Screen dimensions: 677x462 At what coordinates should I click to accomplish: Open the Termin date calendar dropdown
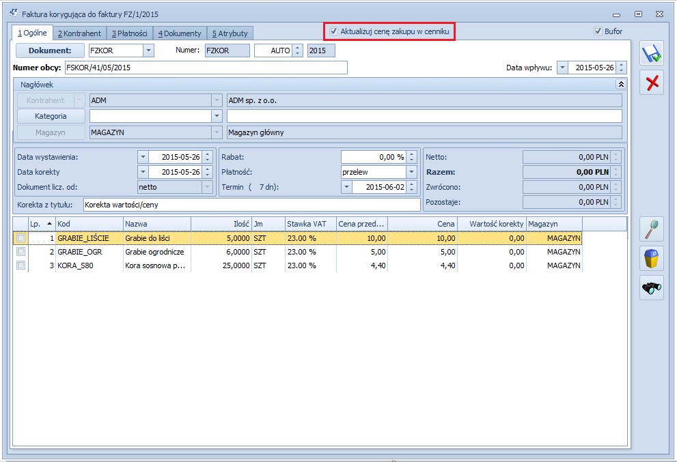tap(347, 187)
